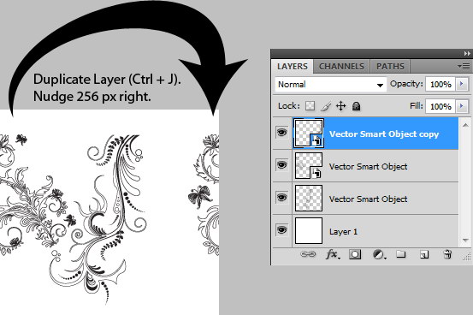Click the layers list scroll down arrow
Image resolution: width=473 pixels, height=315 pixels.
tap(465, 241)
